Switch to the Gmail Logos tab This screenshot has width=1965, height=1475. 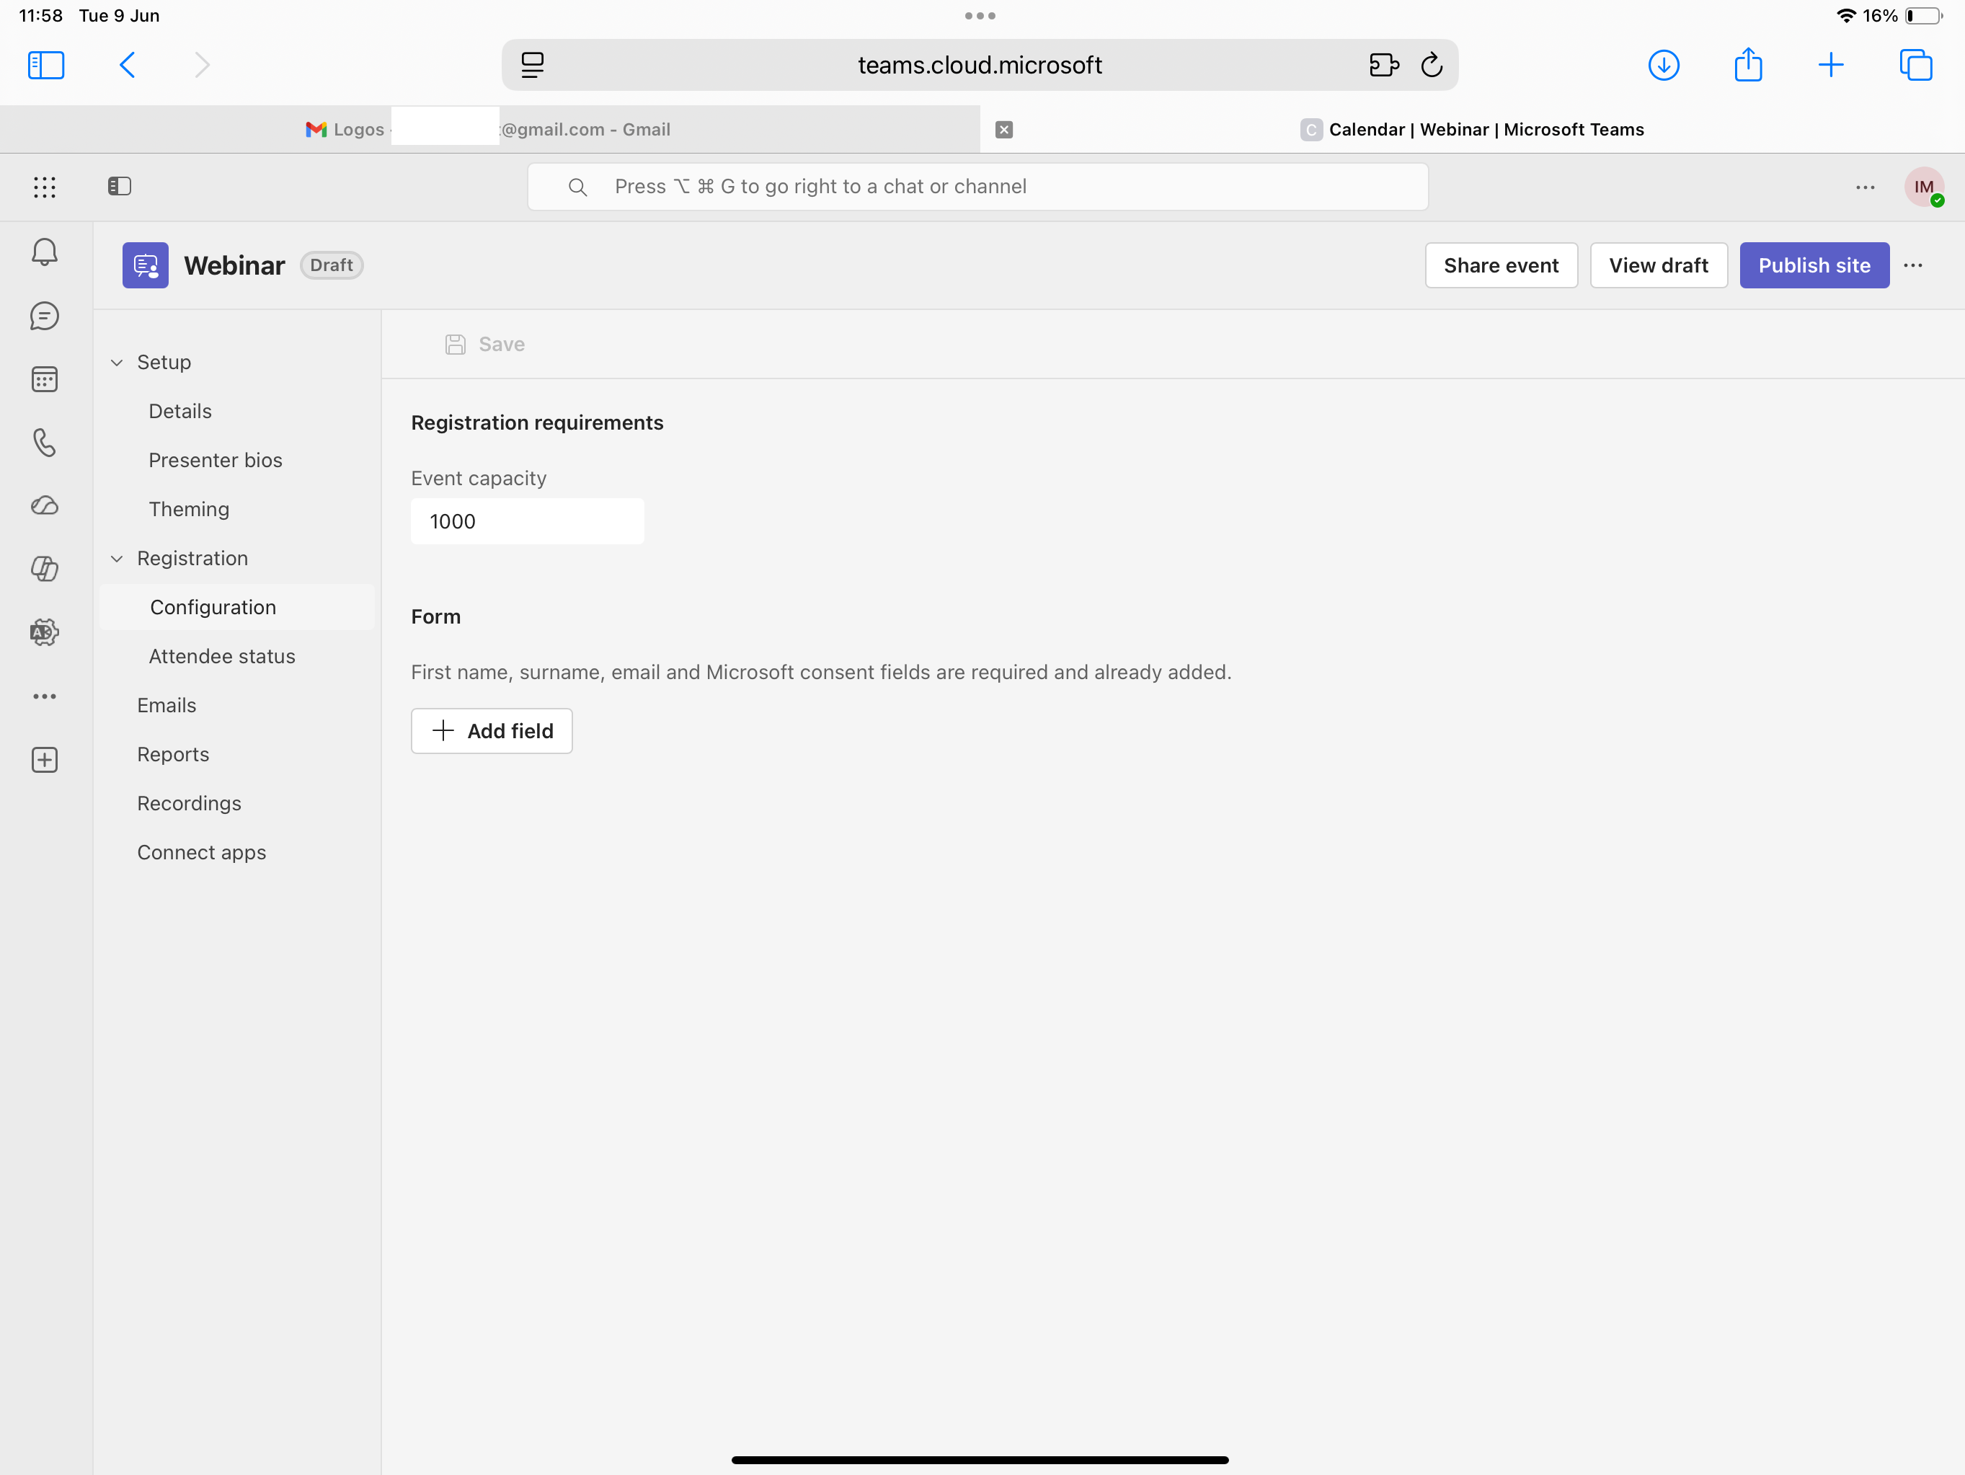489,130
